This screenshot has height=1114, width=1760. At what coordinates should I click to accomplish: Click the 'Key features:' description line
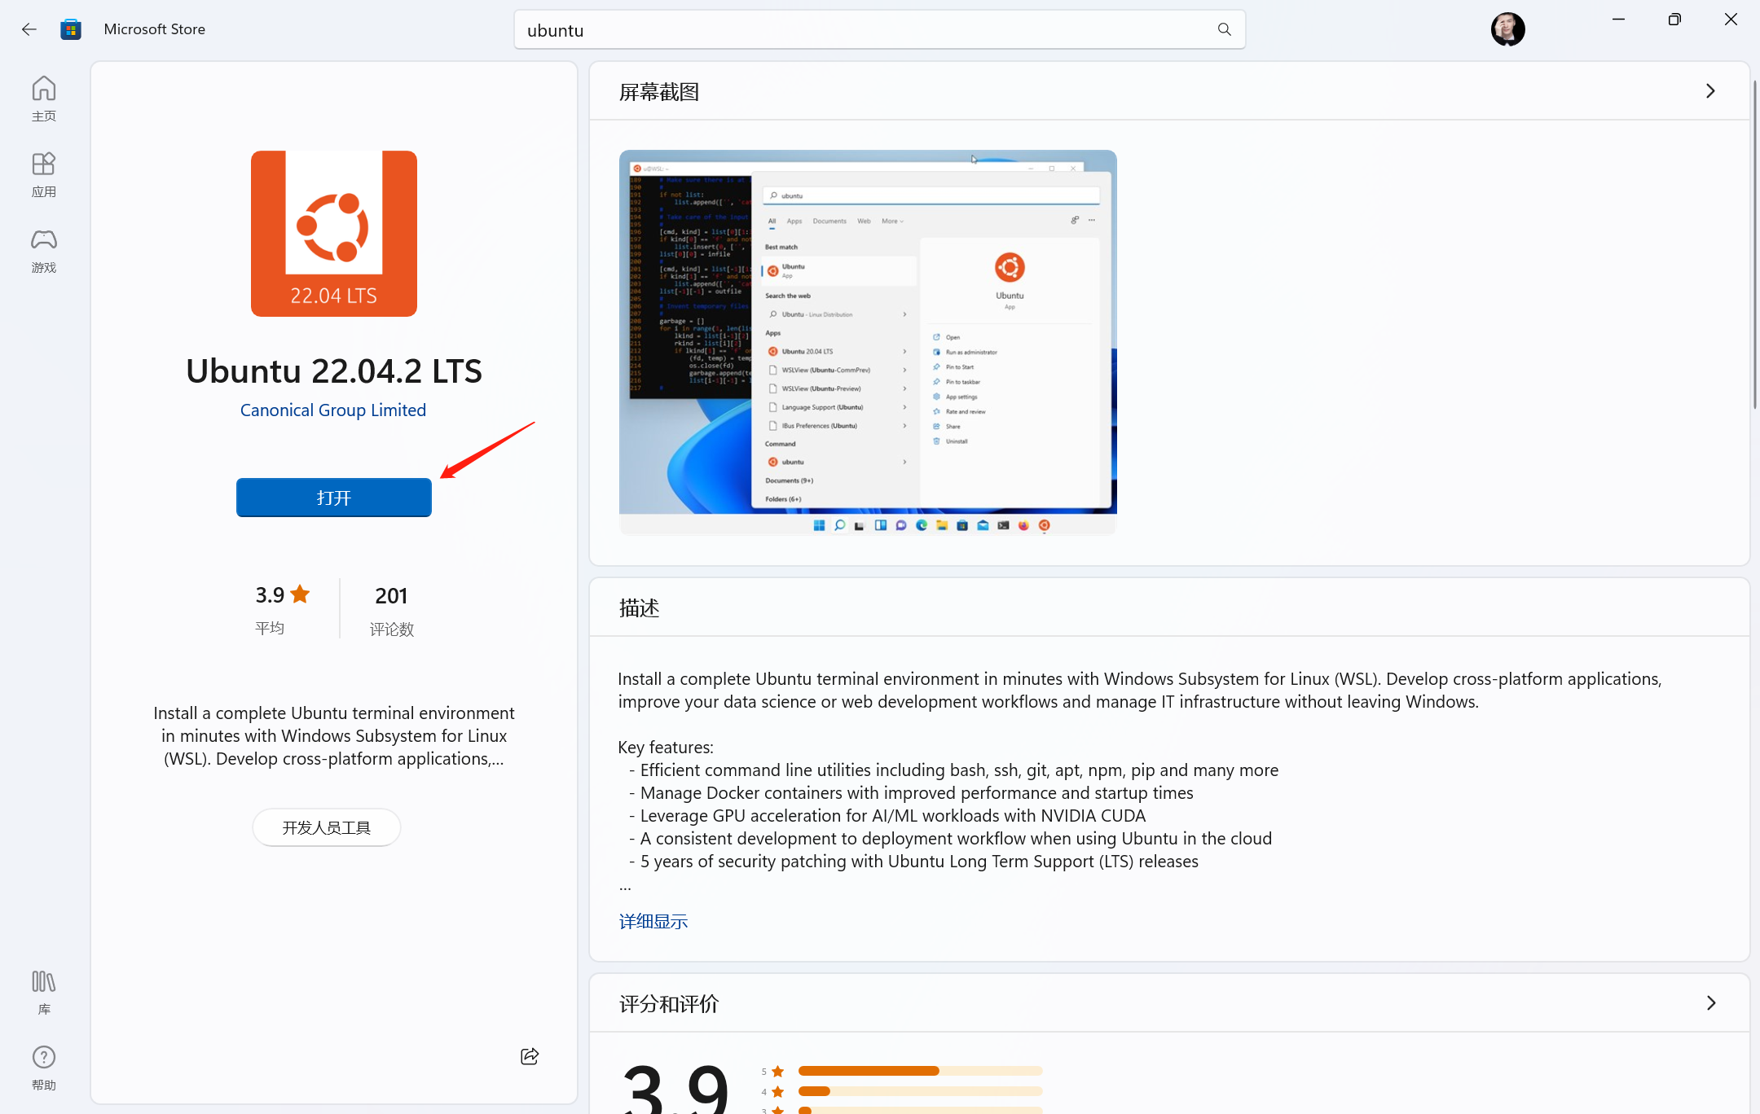tap(666, 748)
